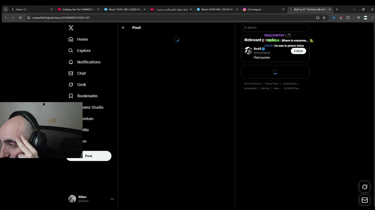Open Cookie Policy link
This screenshot has width=375, height=210.
point(289,84)
